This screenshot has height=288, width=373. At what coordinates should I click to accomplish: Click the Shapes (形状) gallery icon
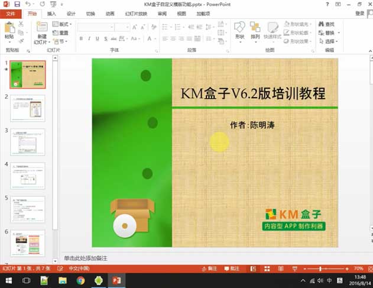[x=239, y=27]
